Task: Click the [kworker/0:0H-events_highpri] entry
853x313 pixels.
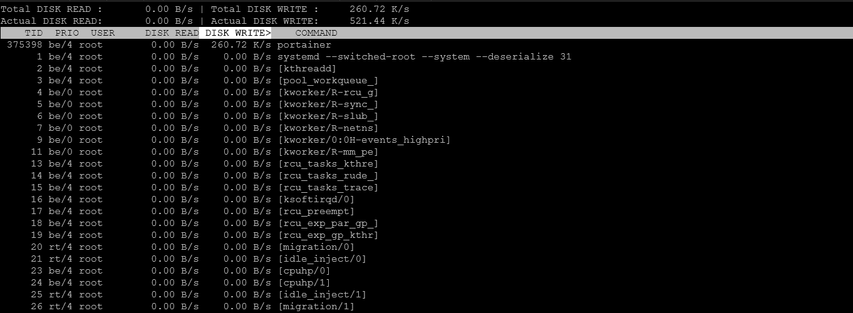Action: 364,140
